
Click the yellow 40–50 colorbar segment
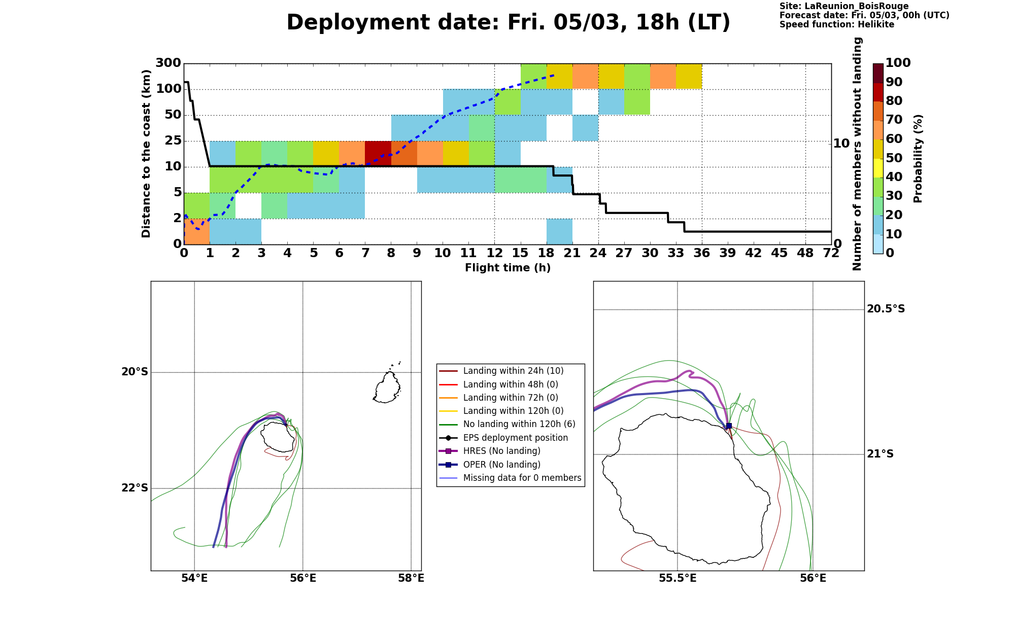pos(878,168)
